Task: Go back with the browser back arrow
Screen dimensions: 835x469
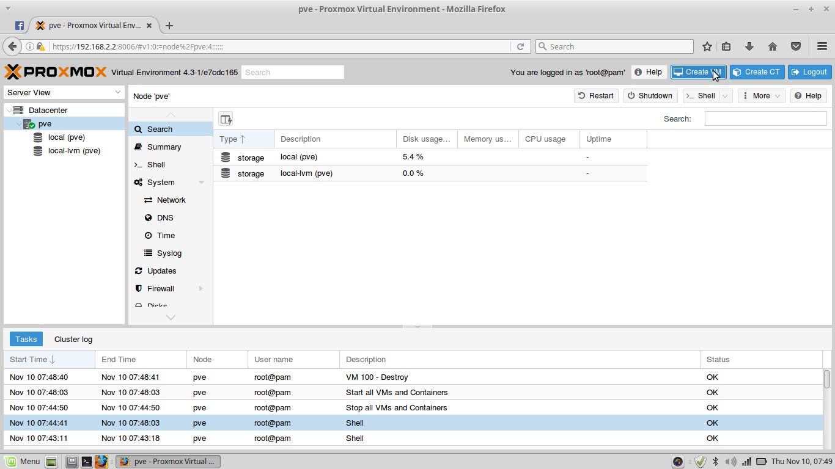Action: (12, 46)
